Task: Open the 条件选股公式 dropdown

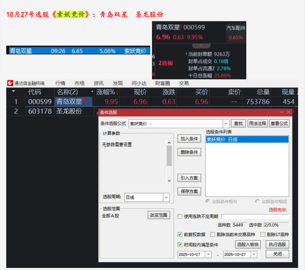Action: [226, 123]
